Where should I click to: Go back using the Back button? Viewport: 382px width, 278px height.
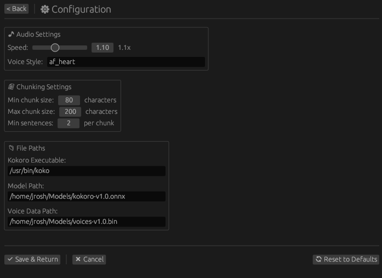pos(16,9)
